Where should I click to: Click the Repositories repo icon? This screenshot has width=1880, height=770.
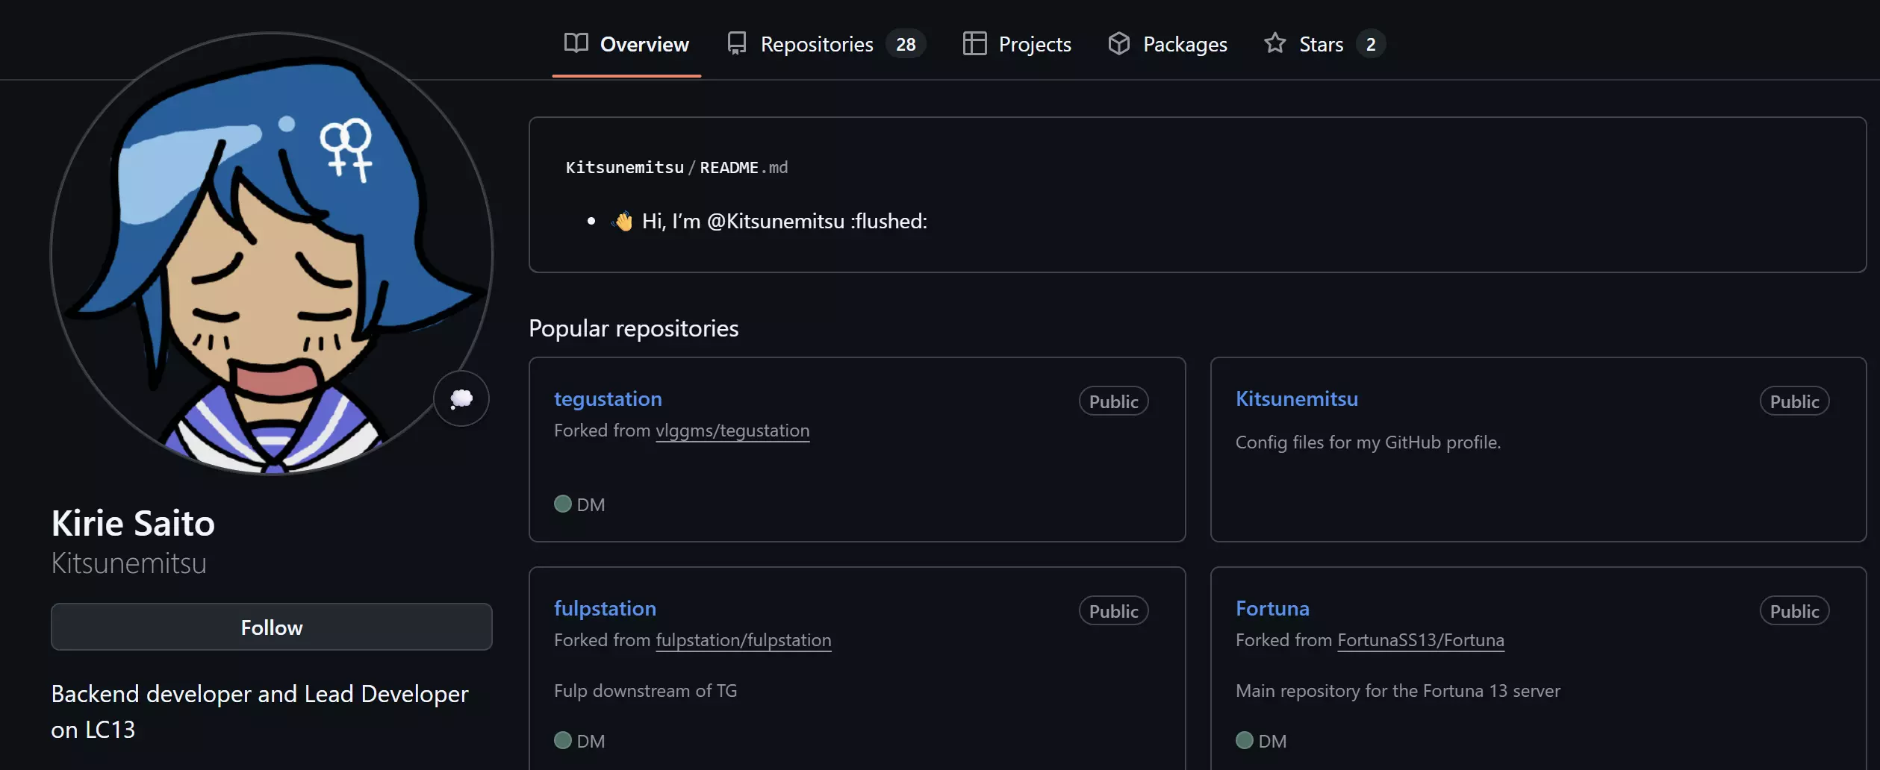tap(736, 43)
